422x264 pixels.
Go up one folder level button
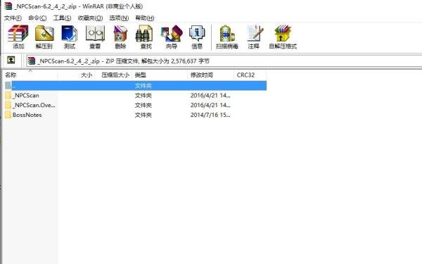tap(11, 60)
